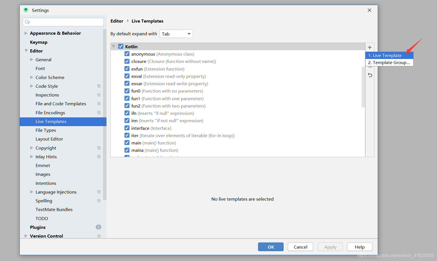Choose '1. Live Template' from popup
The height and width of the screenshot is (261, 437).
(x=389, y=55)
